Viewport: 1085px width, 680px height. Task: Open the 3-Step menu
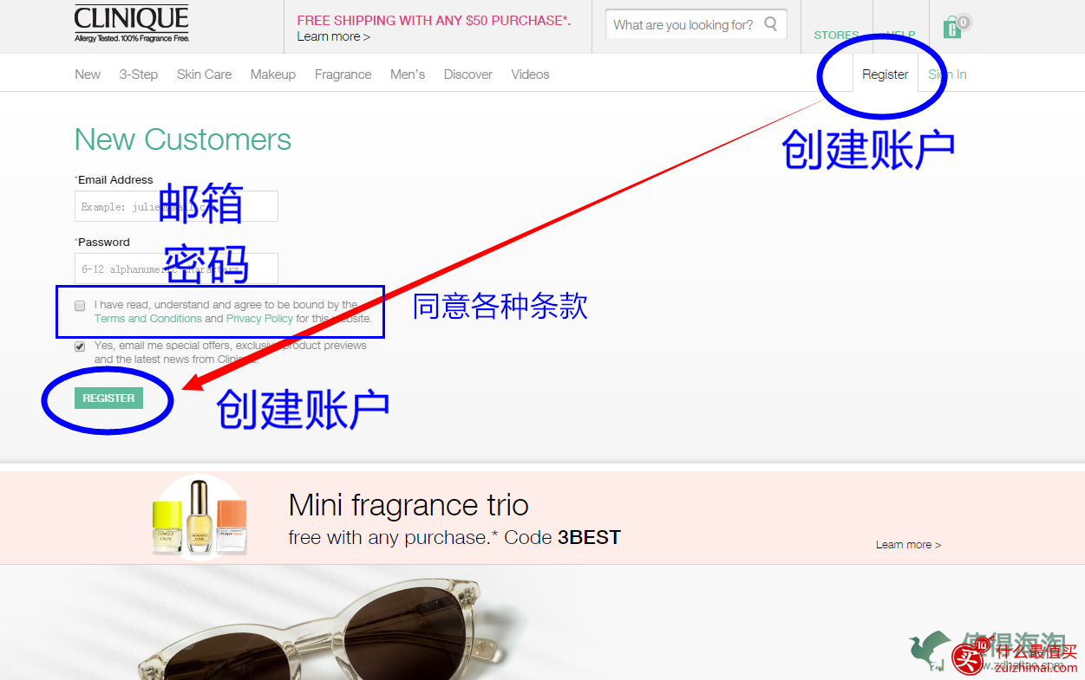coord(139,74)
